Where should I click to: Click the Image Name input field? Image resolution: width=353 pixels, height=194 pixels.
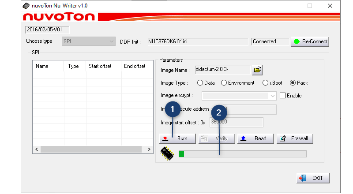click(222, 70)
